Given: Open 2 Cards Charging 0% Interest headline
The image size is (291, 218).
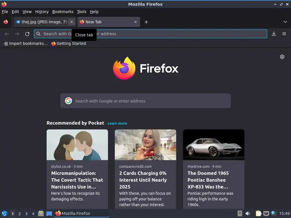Looking at the screenshot, I should (x=143, y=180).
